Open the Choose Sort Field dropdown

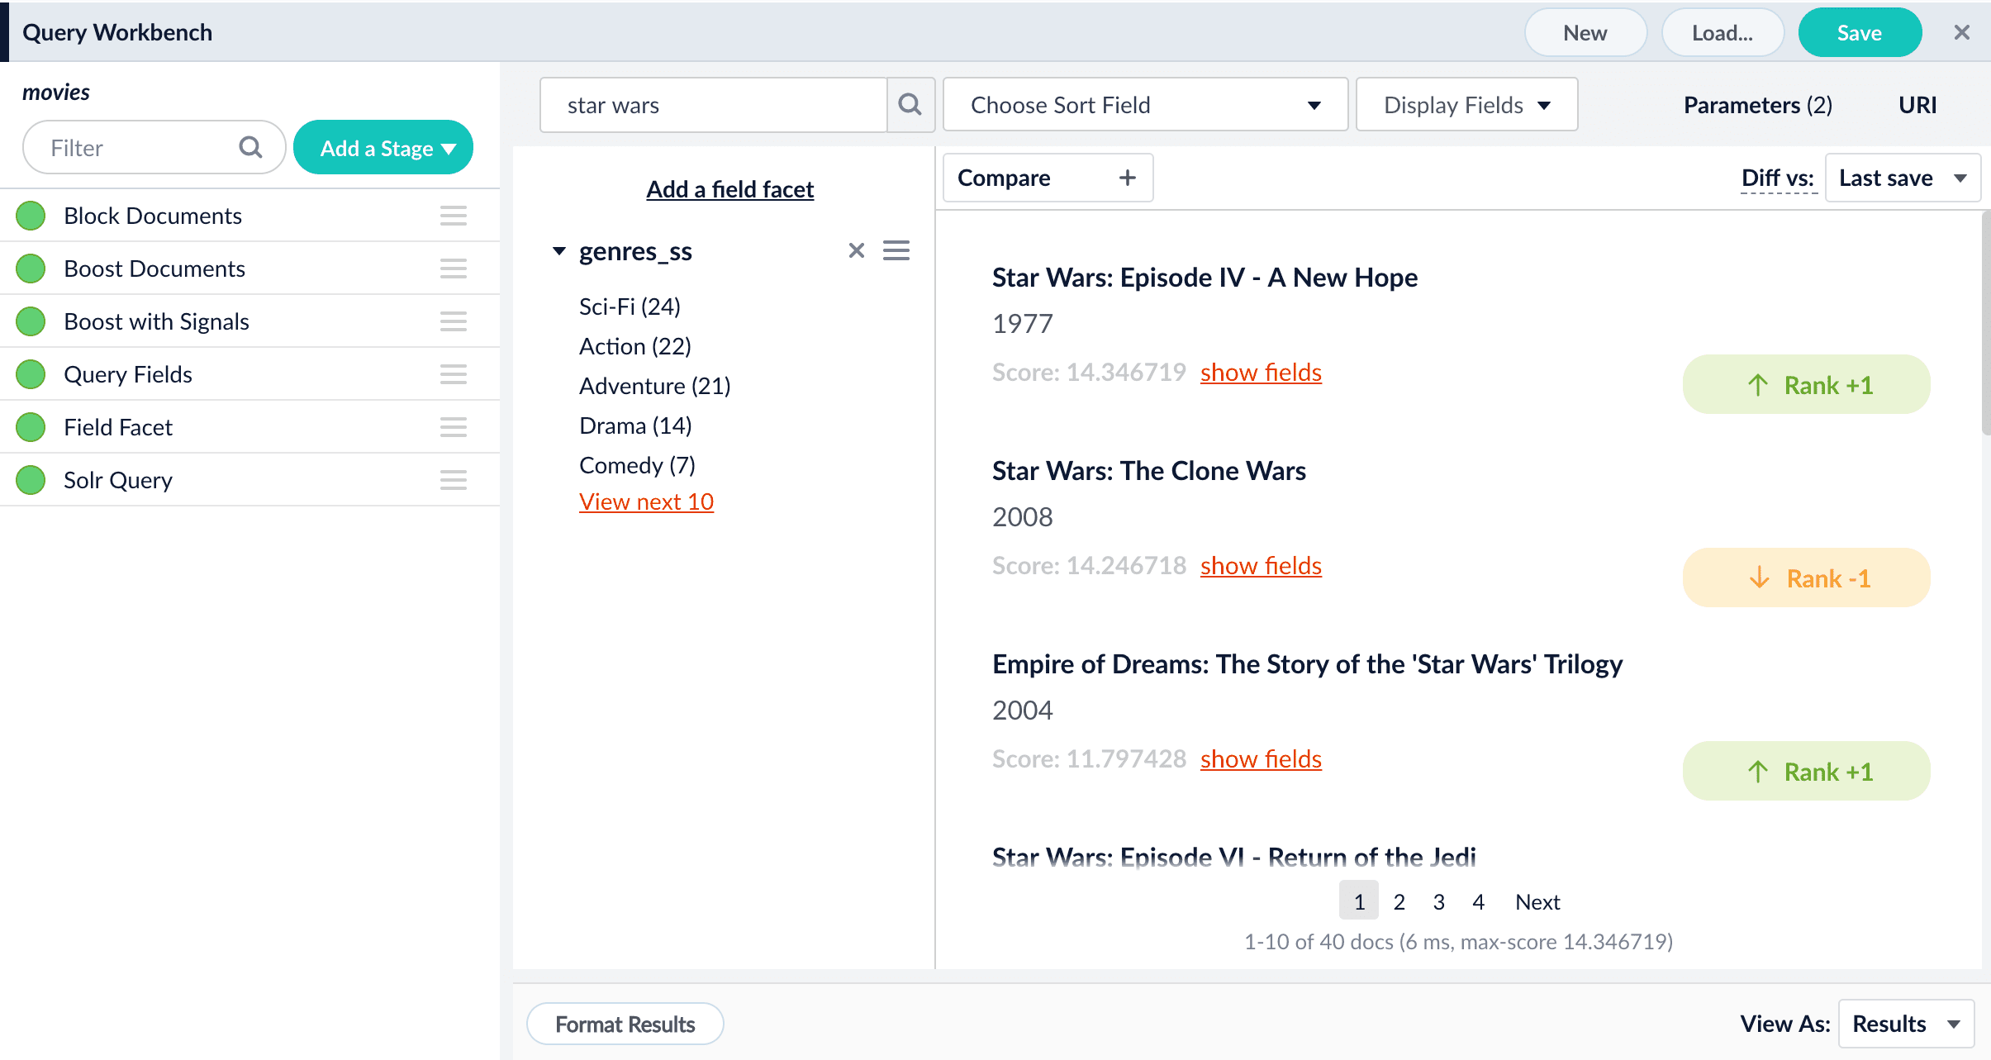(1144, 105)
